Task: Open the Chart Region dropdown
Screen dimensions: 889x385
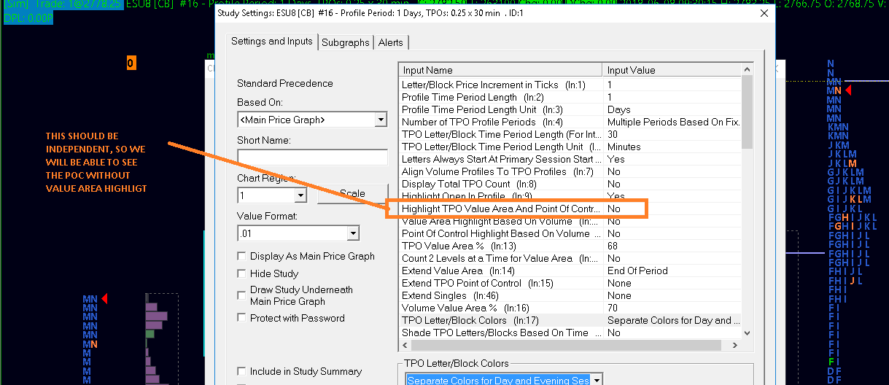Action: point(300,195)
